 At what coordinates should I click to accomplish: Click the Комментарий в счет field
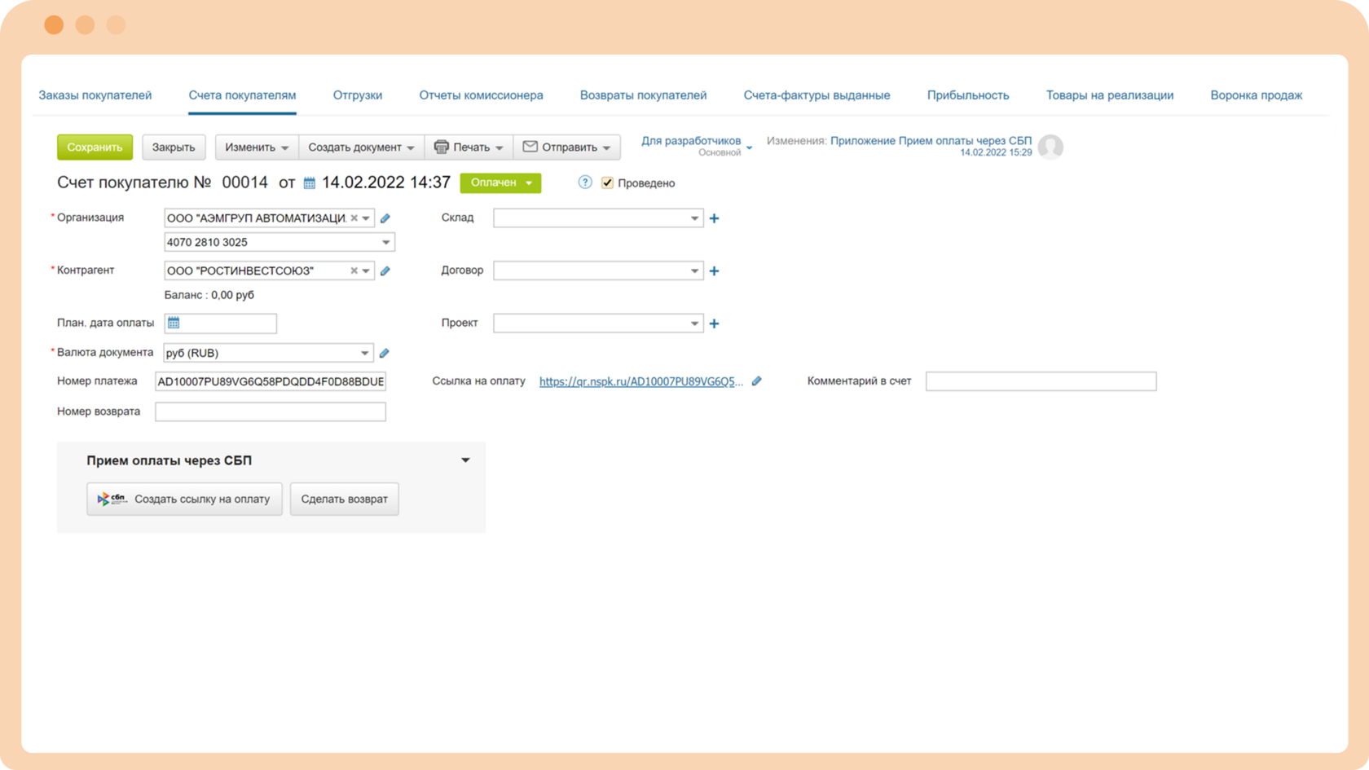click(x=1041, y=381)
